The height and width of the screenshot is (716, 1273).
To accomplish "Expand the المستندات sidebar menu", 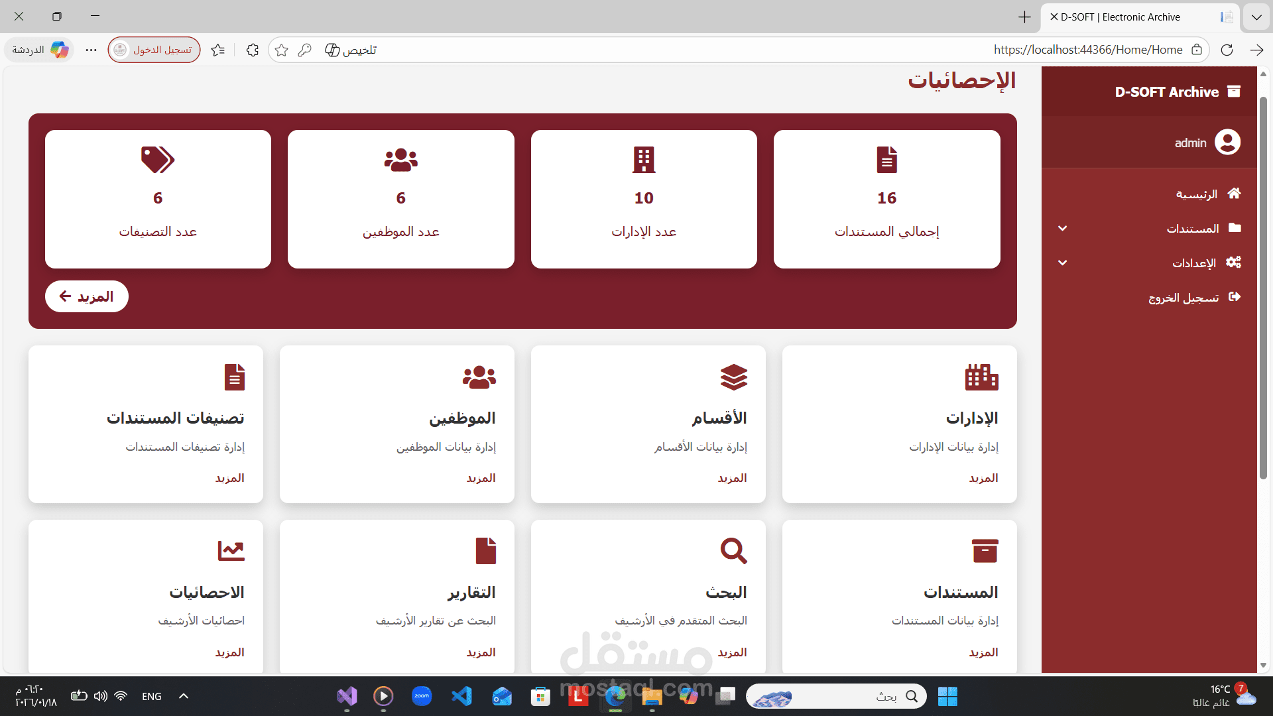I will 1063,228.
